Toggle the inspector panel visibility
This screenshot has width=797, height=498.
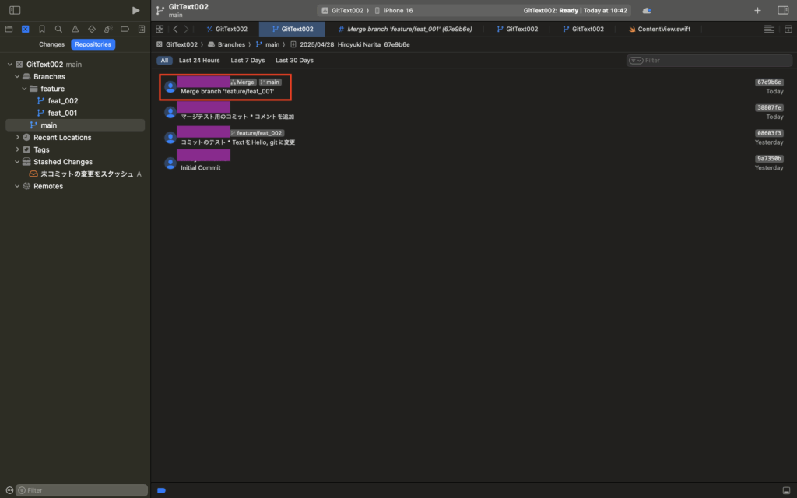coord(783,10)
